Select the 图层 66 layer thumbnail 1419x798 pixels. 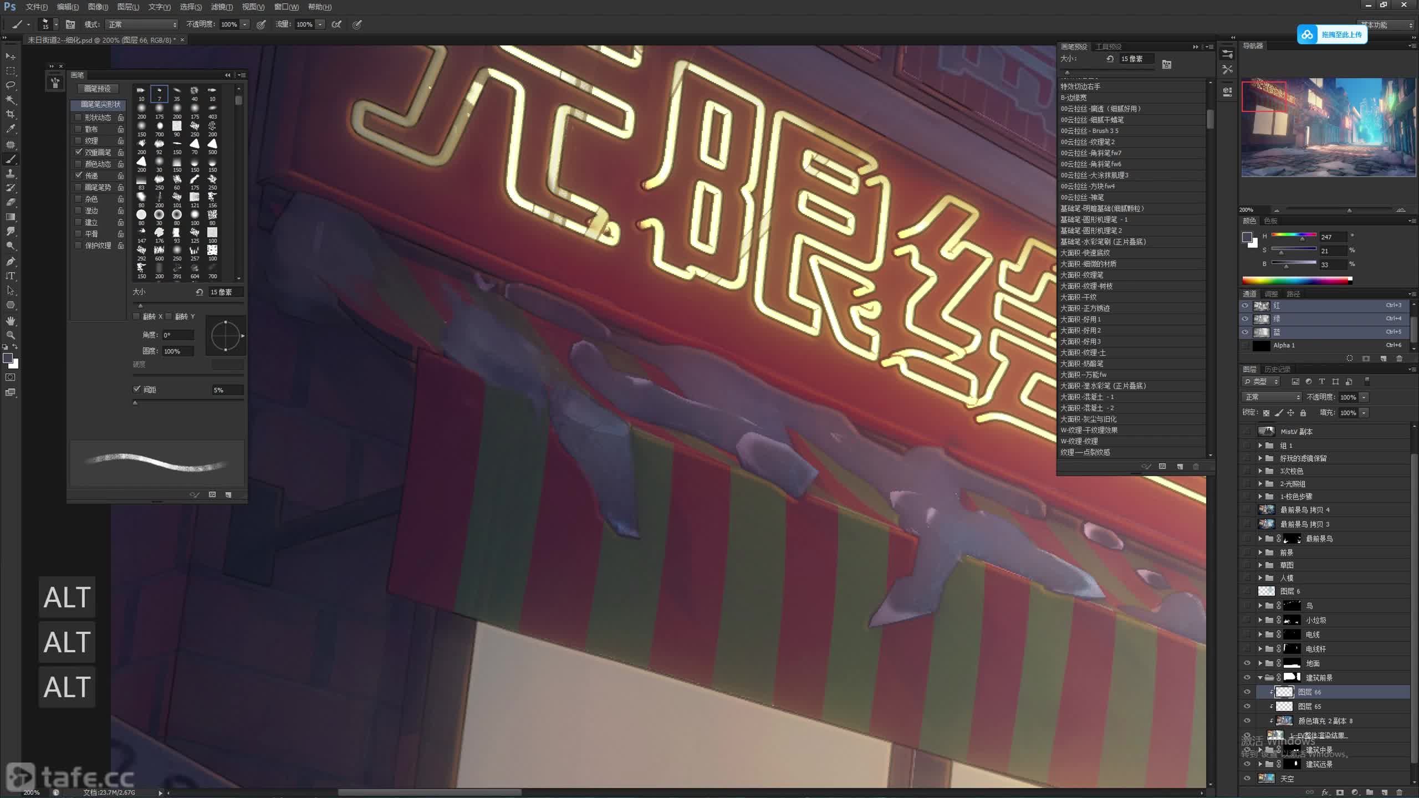click(1284, 692)
